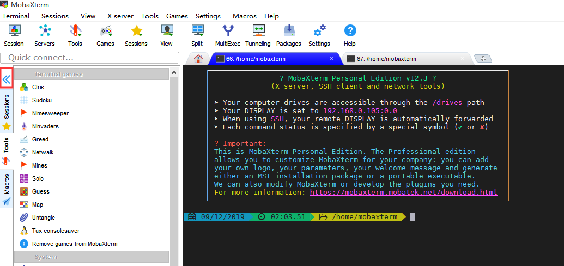Click the System section header
This screenshot has height=266, width=564.
92,257
